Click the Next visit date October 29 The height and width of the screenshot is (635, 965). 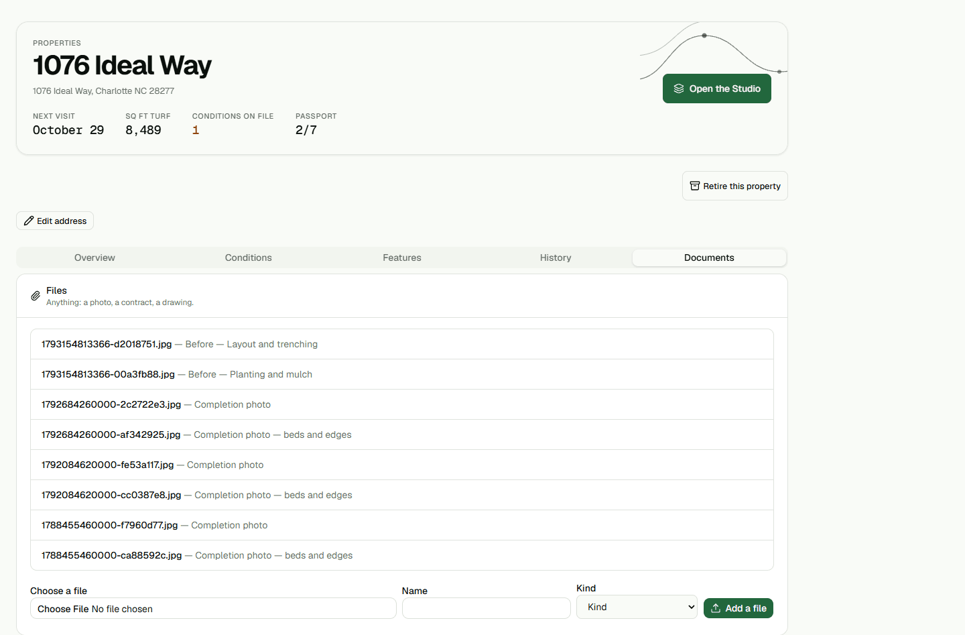point(68,130)
